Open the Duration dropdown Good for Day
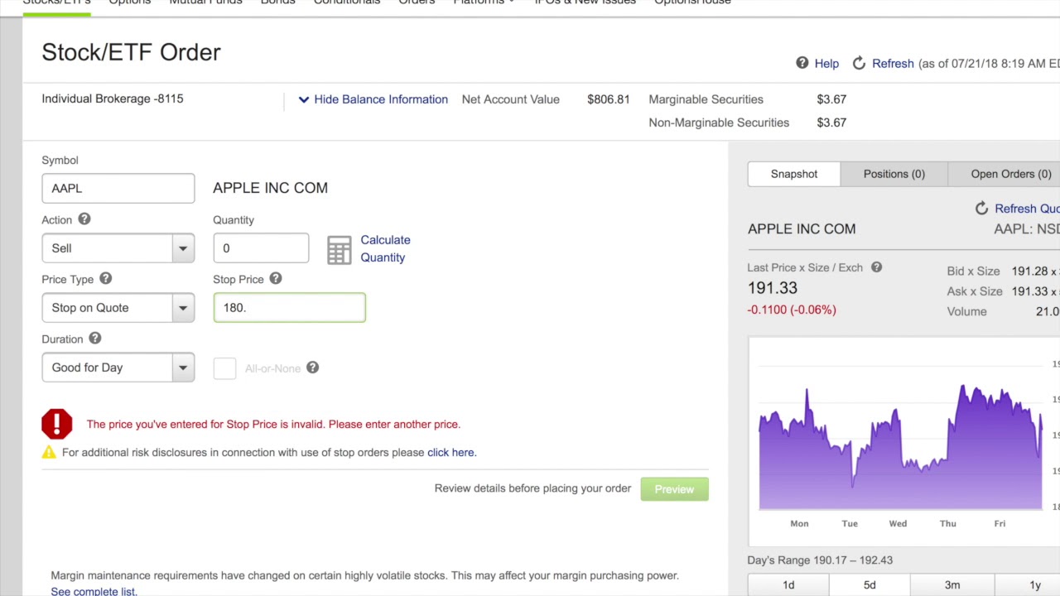 point(118,368)
